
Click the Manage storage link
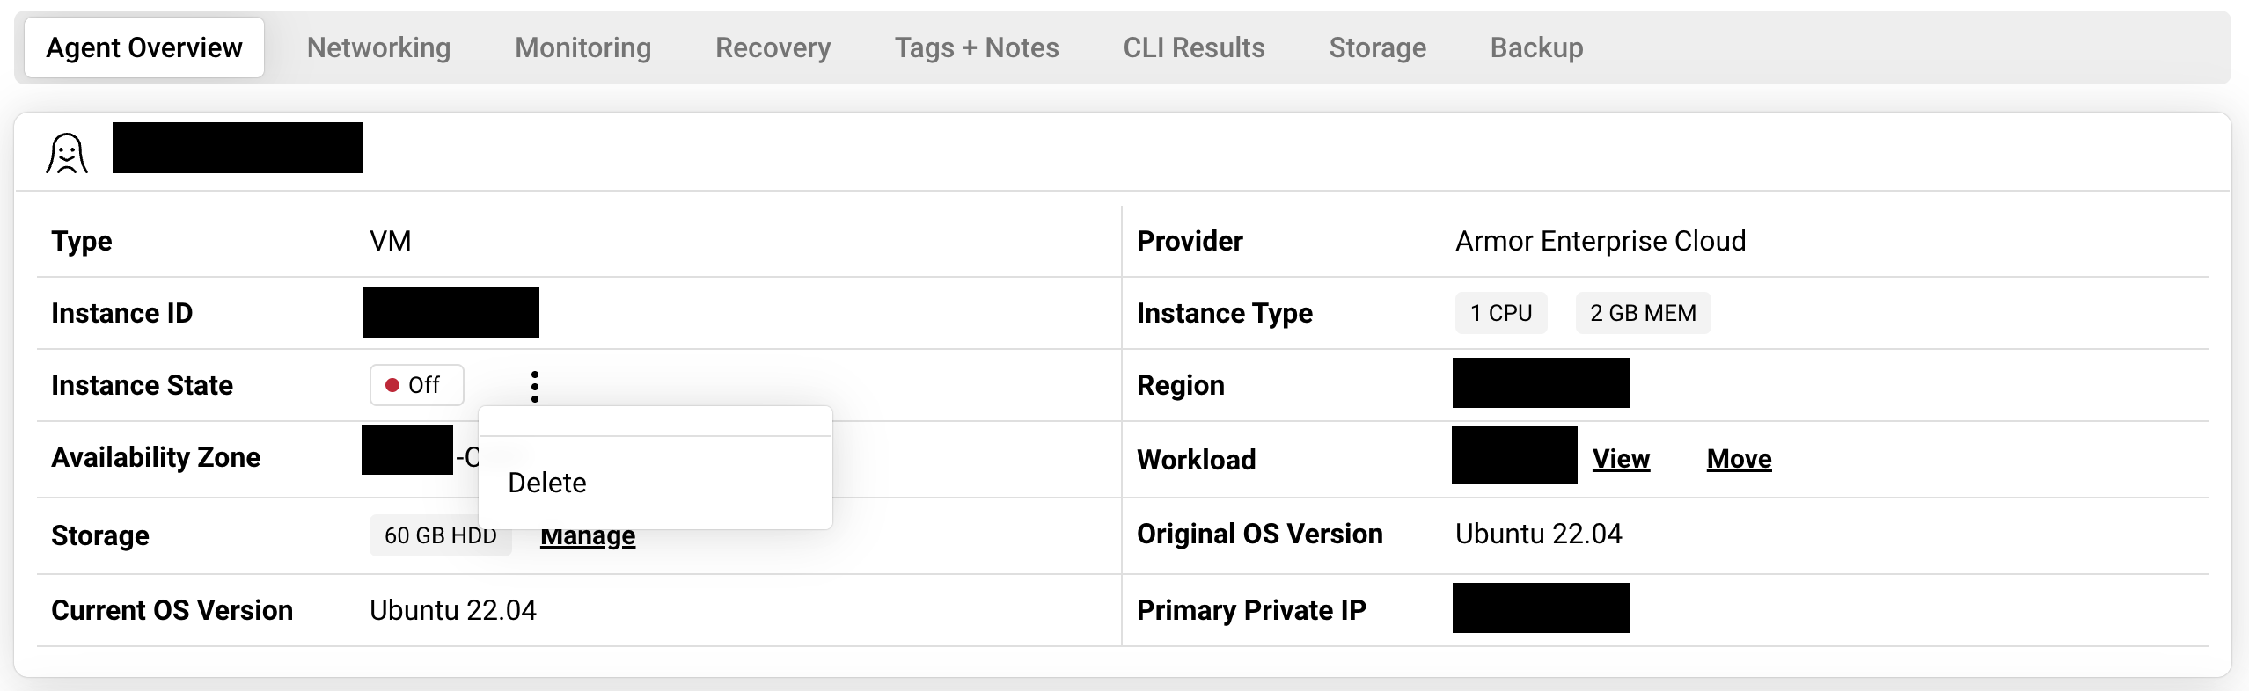588,536
